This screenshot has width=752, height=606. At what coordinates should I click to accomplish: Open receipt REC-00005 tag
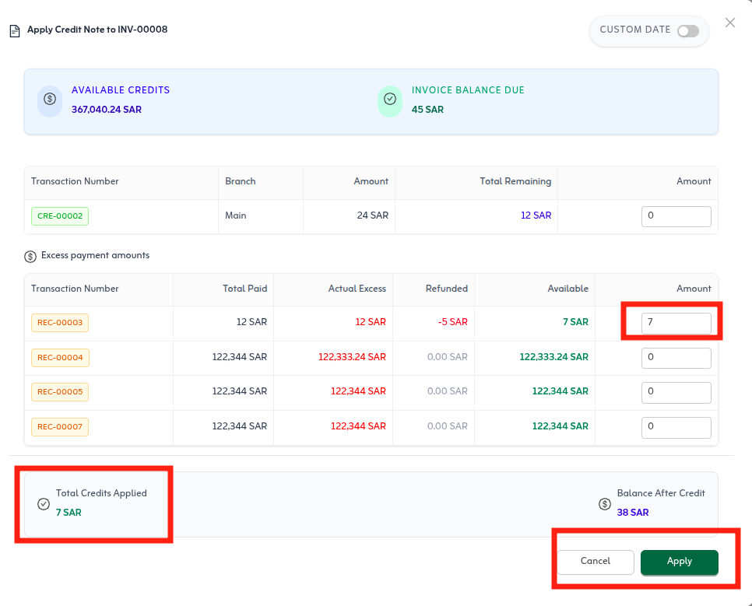pos(60,392)
